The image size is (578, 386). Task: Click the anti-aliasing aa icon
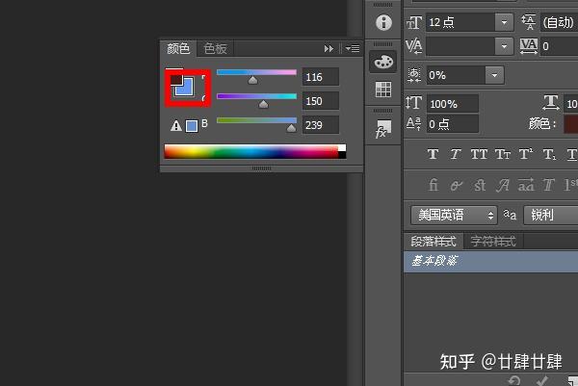click(x=510, y=215)
